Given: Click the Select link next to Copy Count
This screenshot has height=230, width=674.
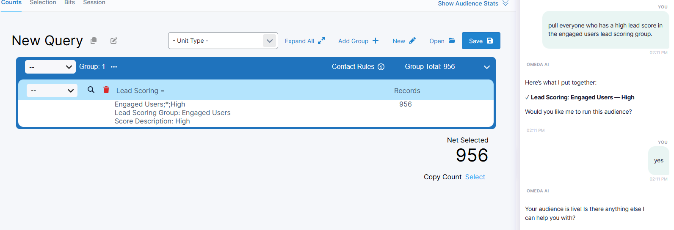Looking at the screenshot, I should click(x=475, y=177).
